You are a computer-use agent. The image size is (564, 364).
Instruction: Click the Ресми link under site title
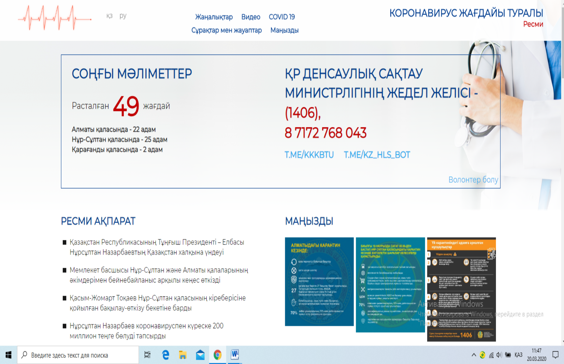pyautogui.click(x=533, y=24)
